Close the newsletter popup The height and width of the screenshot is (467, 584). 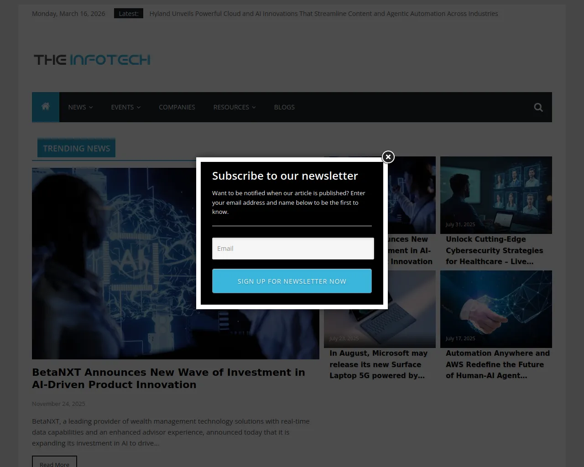(x=388, y=157)
